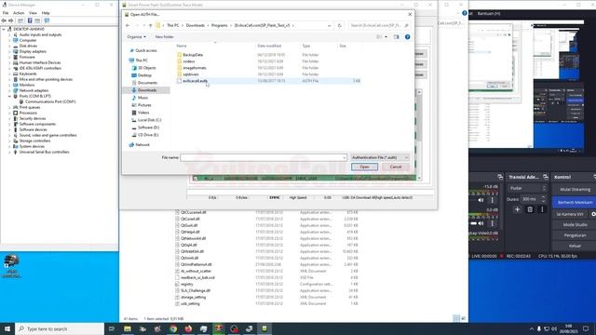This screenshot has height=335, width=596.
Task: Click Mulai Streaming in OBS controls
Action: coord(575,189)
